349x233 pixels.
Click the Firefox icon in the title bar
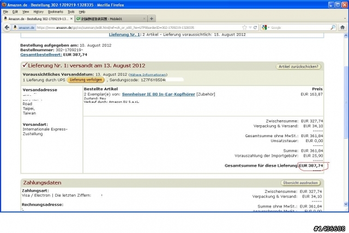pyautogui.click(x=4, y=5)
